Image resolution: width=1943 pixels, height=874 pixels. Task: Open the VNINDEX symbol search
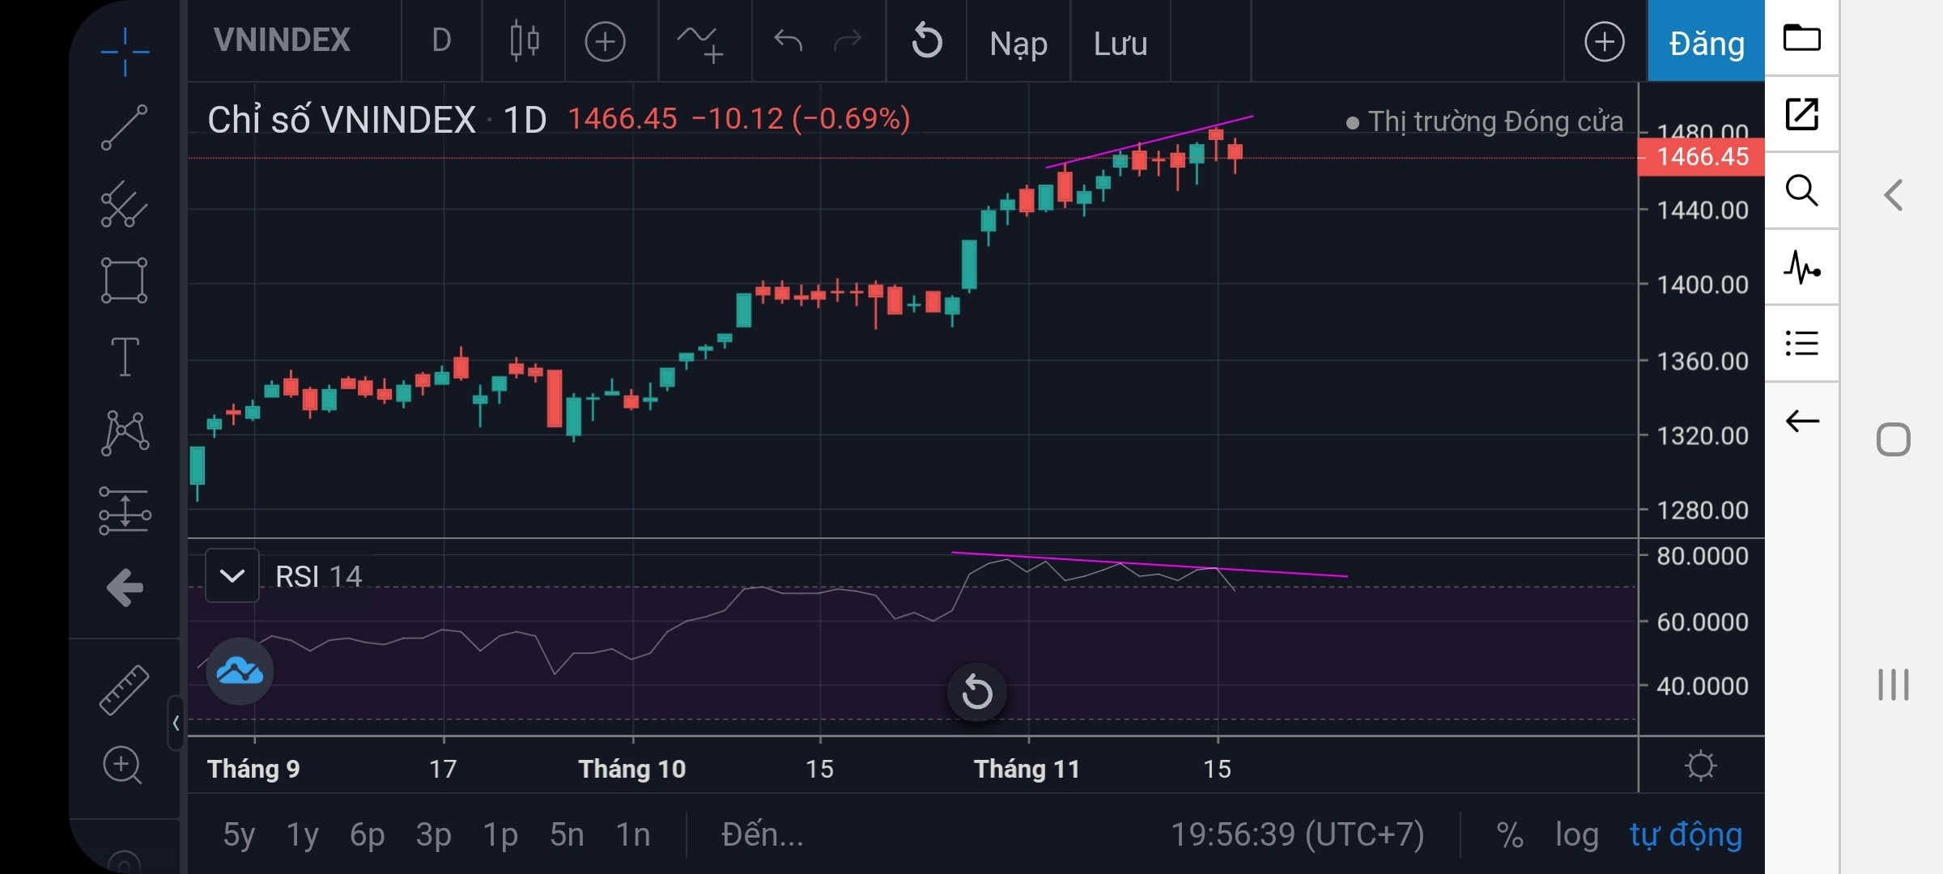pos(282,40)
